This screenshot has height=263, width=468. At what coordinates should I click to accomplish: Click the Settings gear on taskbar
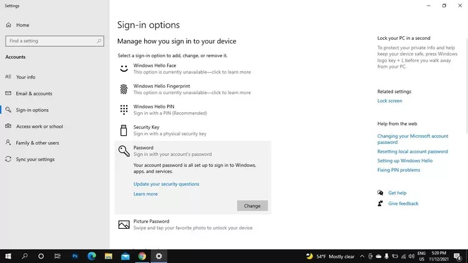tap(158, 256)
